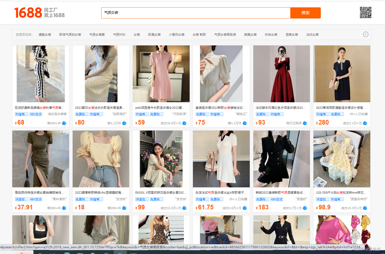385x254 pixels.
Task: Choose the 法式女装 suggestion
Action: [312, 35]
